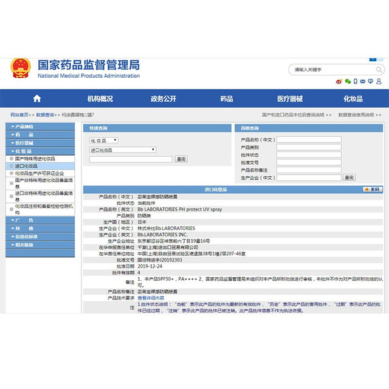Open the 化妆品 category dropdown in quick search
389x389 pixels.
[x=104, y=140]
